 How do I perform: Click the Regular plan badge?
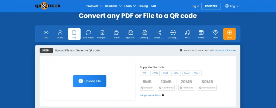pyautogui.click(x=147, y=88)
